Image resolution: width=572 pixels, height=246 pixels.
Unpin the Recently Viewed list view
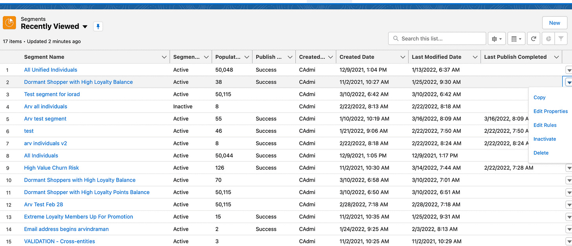pyautogui.click(x=98, y=26)
